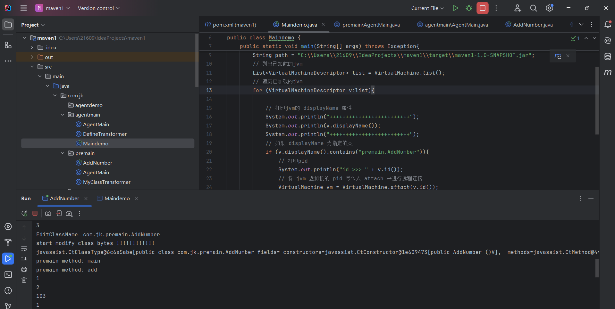Open Version control dropdown

click(98, 8)
